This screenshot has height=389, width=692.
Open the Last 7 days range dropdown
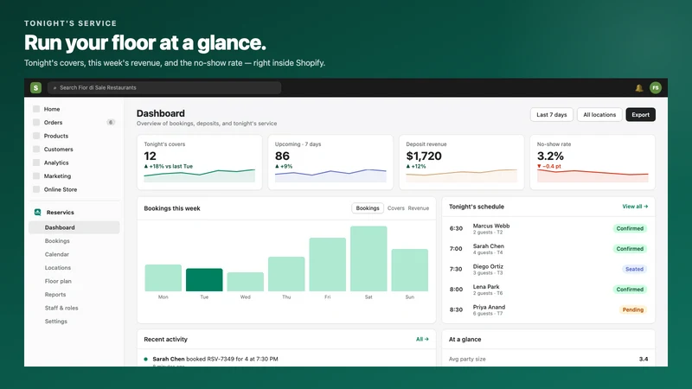551,115
